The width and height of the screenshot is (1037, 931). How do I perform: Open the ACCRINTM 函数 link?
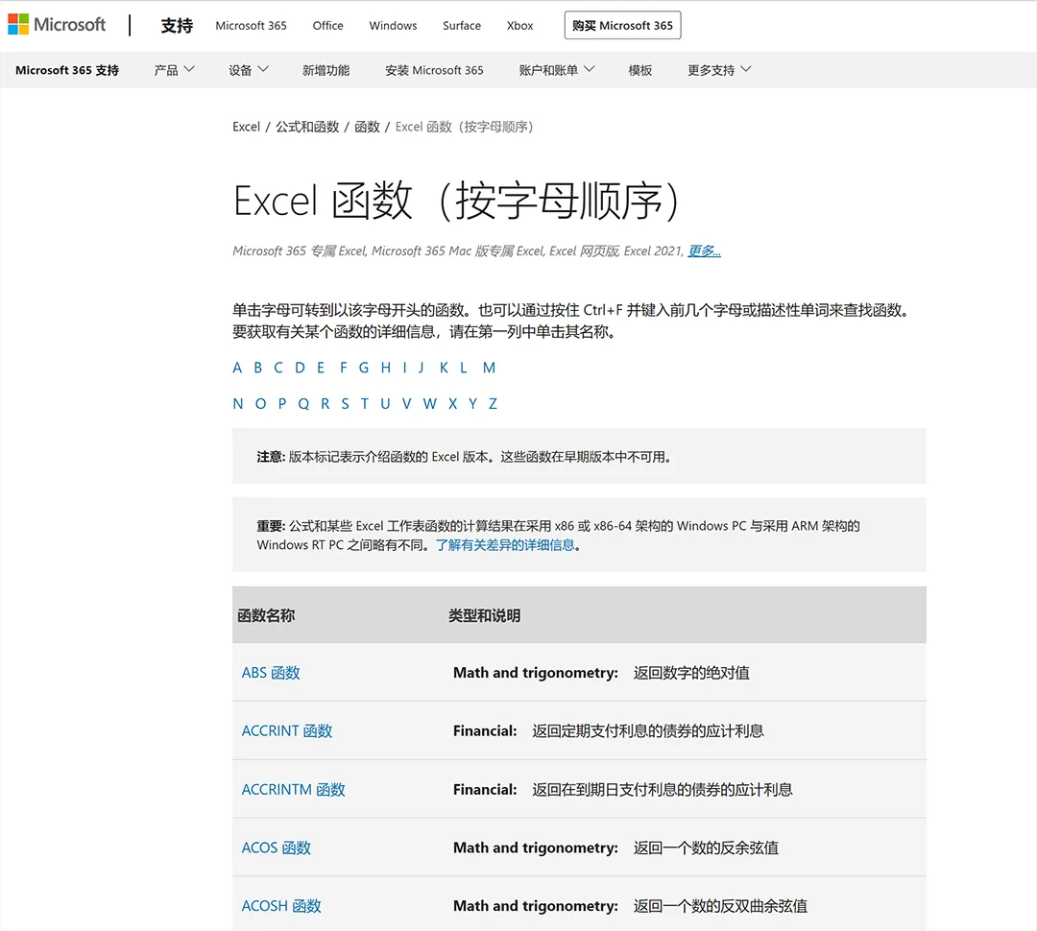pos(293,790)
